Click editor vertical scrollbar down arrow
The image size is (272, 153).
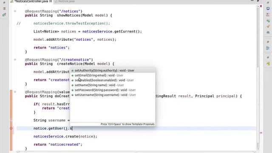click(258, 149)
